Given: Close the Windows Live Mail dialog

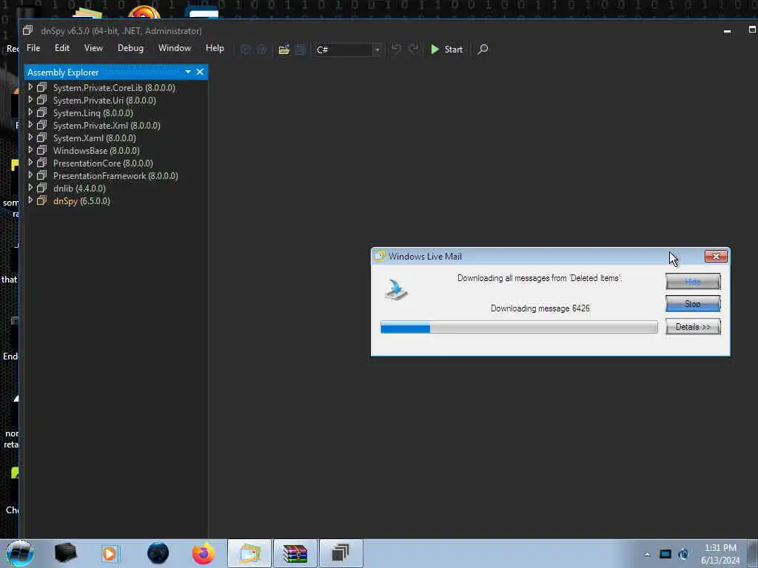Looking at the screenshot, I should pyautogui.click(x=716, y=256).
